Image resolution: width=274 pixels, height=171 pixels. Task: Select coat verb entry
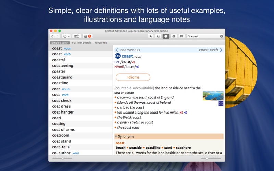click(x=80, y=95)
